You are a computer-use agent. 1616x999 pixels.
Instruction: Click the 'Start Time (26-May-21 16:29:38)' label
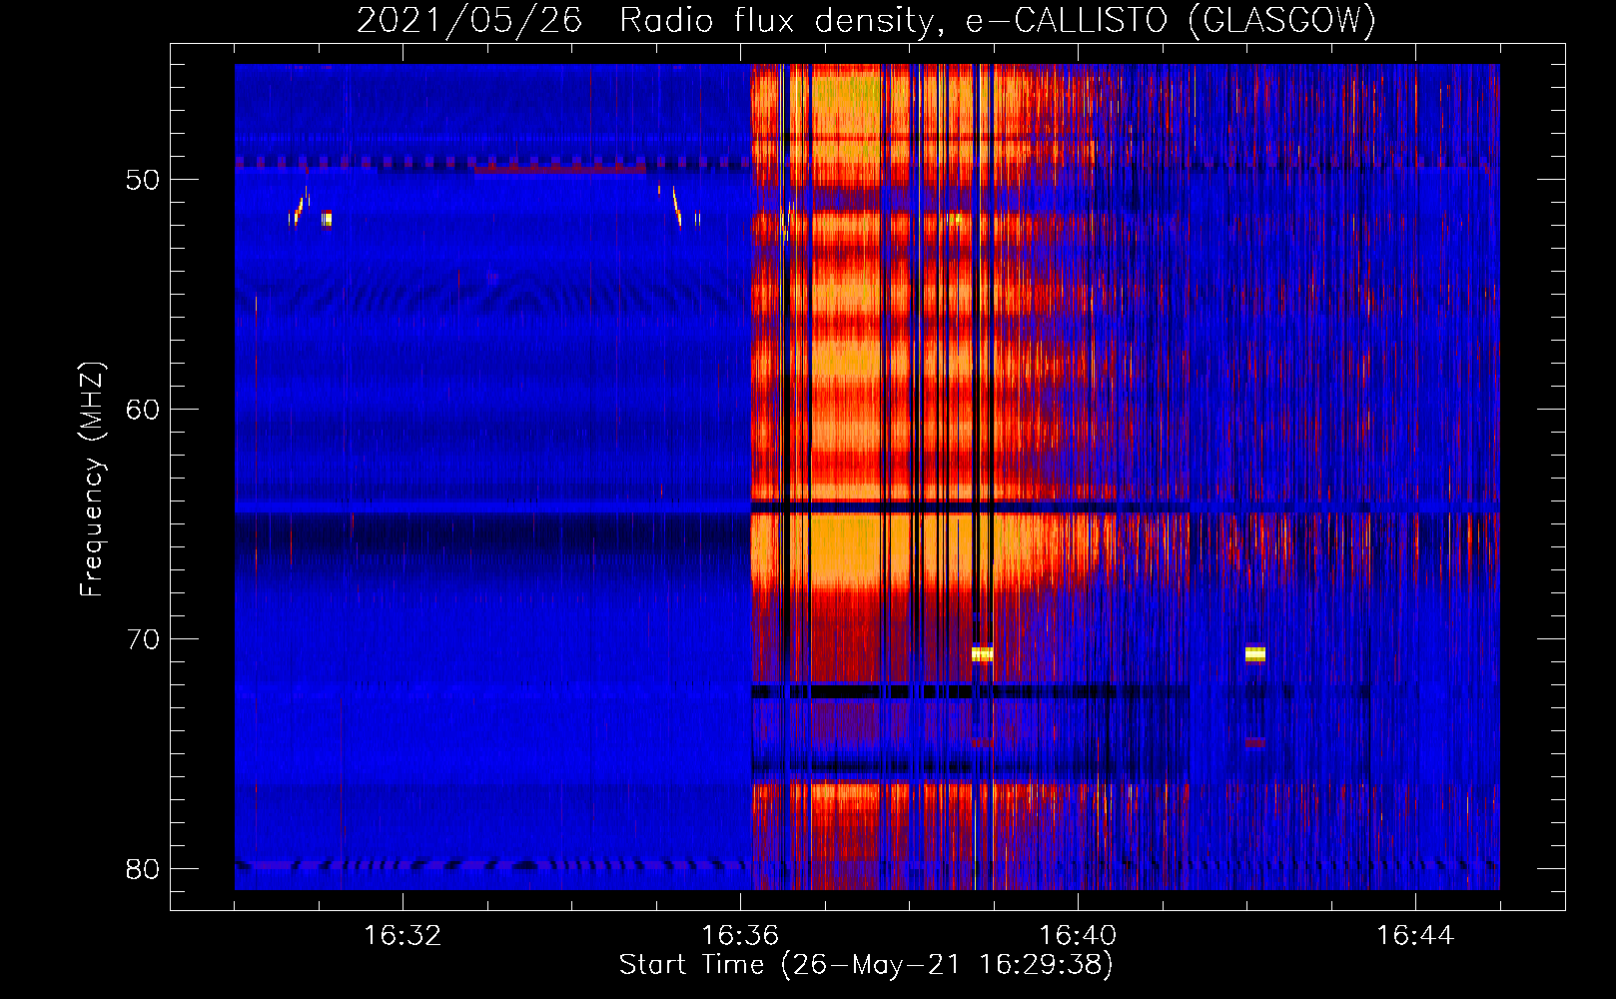866,965
